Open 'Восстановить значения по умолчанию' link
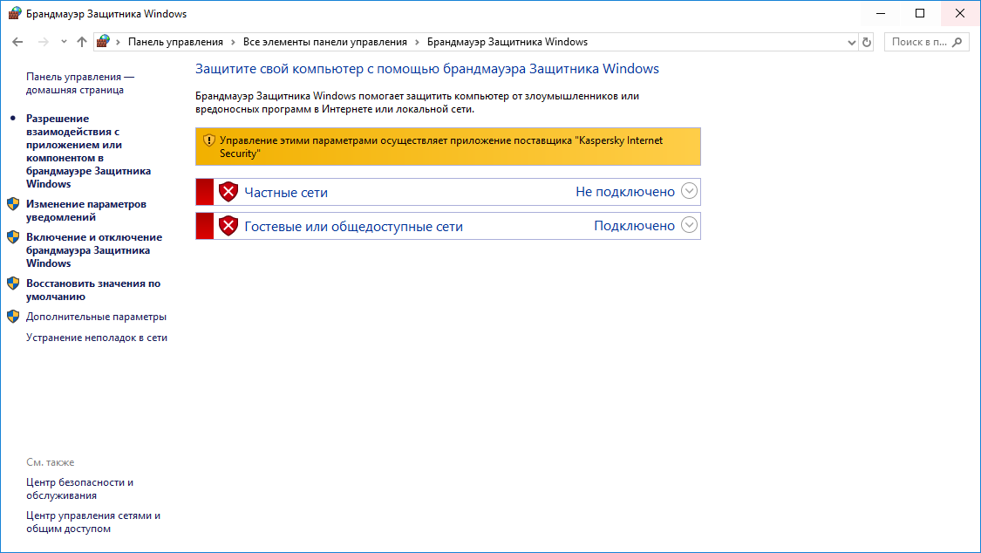Viewport: 981px width, 553px height. tap(93, 290)
